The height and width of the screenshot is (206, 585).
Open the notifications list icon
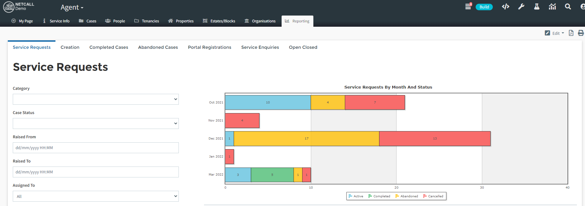coord(468,7)
